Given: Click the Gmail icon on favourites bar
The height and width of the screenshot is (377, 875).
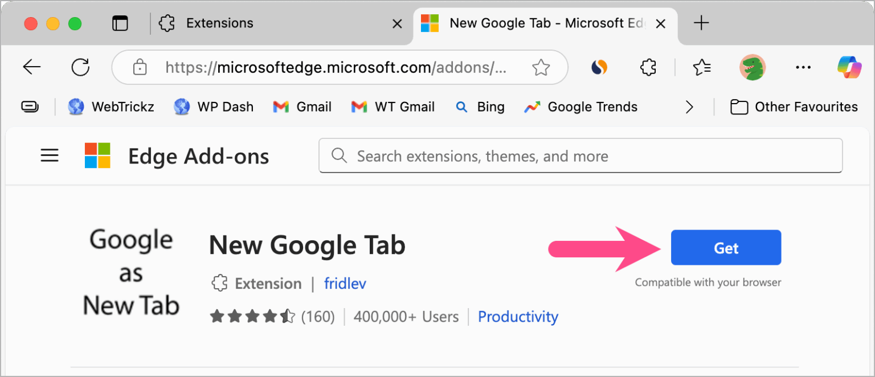Looking at the screenshot, I should pyautogui.click(x=281, y=106).
